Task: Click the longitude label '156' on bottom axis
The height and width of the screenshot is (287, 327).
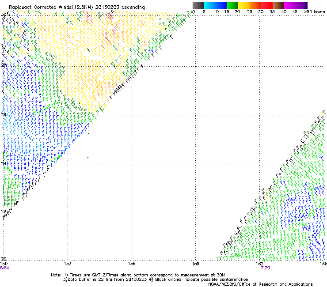Action: point(132,264)
